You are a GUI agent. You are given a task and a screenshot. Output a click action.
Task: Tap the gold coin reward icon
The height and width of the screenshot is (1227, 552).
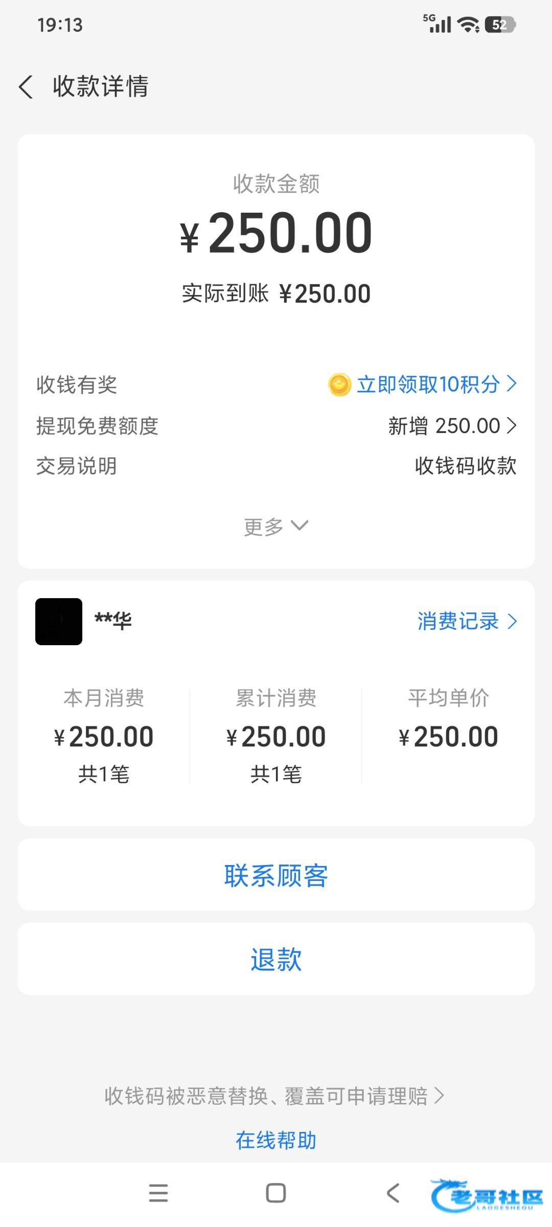[x=339, y=384]
